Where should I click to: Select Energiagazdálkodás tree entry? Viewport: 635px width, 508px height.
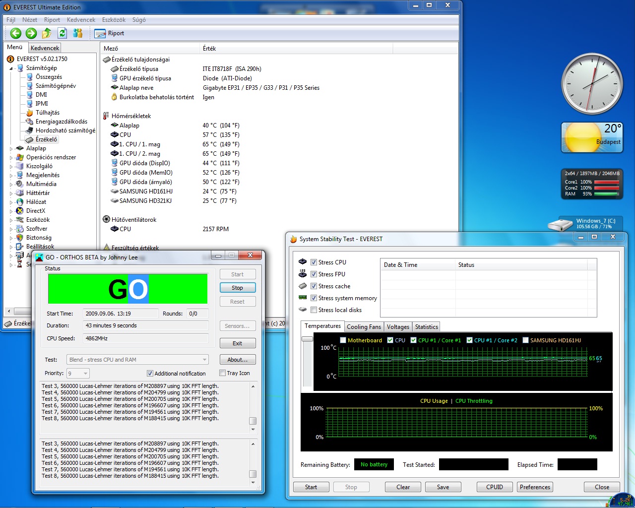click(x=62, y=122)
